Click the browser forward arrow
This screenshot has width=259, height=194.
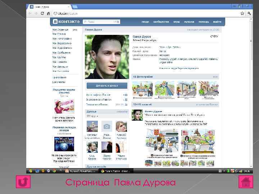(36, 13)
